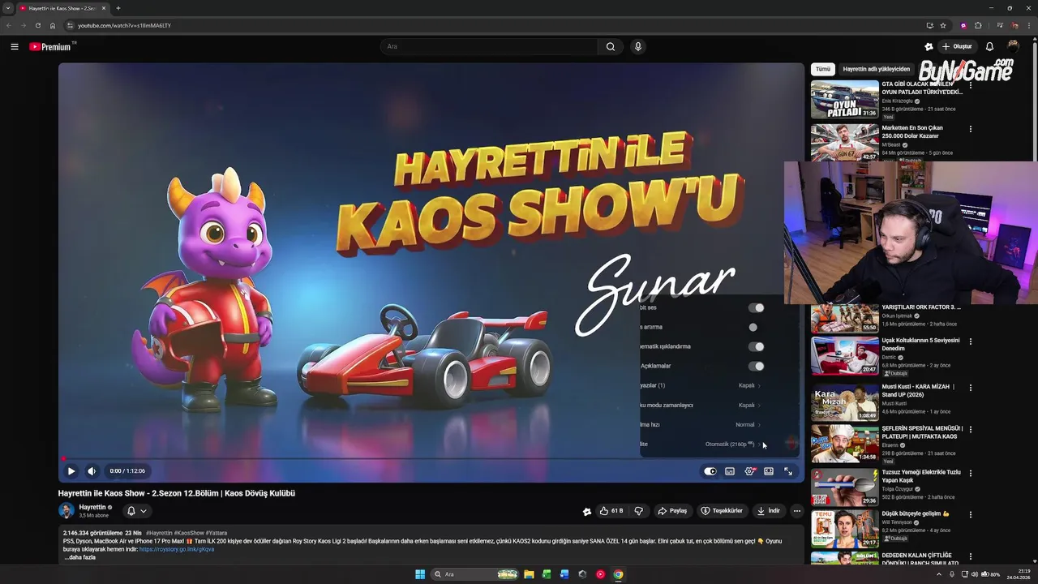Go to YouTube Premium home logo
Image resolution: width=1038 pixels, height=584 pixels.
52,47
